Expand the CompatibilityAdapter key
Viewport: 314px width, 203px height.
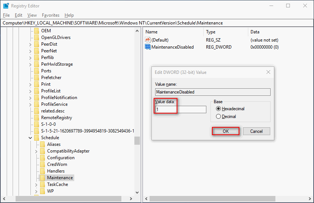click(x=36, y=151)
